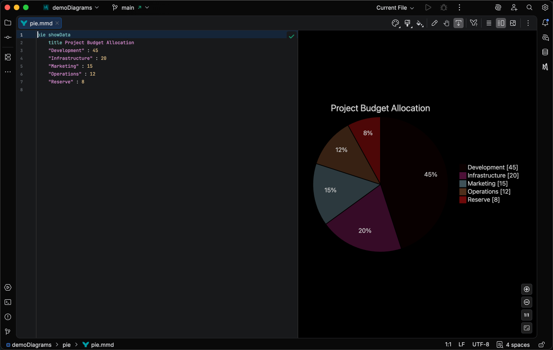Open the Database tool window
553x350 pixels.
pos(545,52)
